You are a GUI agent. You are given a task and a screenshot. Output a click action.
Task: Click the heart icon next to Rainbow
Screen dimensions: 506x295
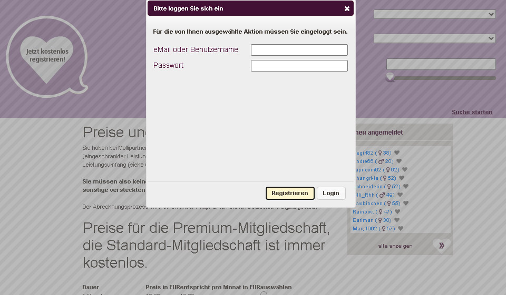click(397, 212)
